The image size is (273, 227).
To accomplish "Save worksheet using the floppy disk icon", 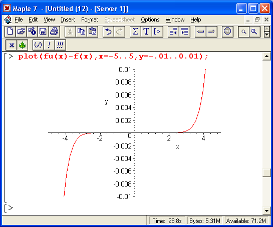I will point(43,31).
